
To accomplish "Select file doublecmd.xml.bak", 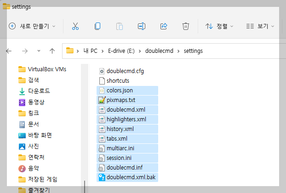I will point(127,177).
